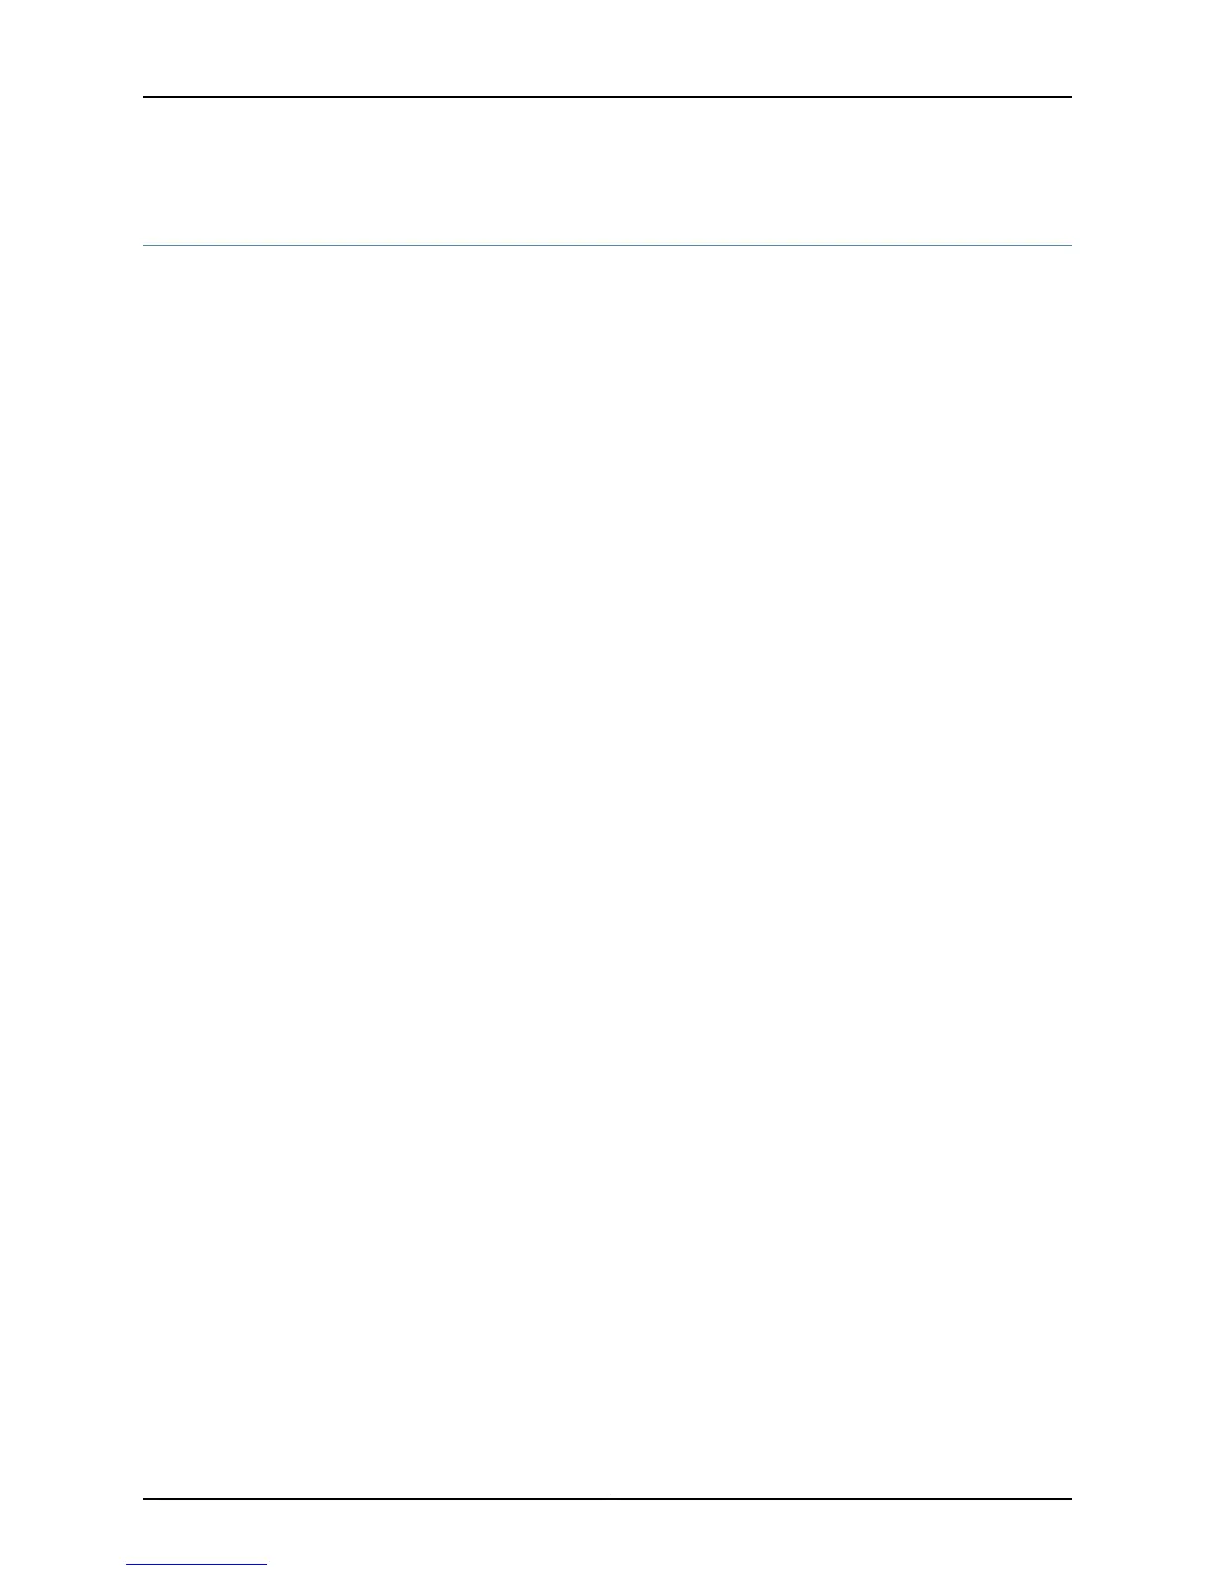1215x1573 pixels.
Task: Click the black footer rule line
Action: (x=607, y=1499)
